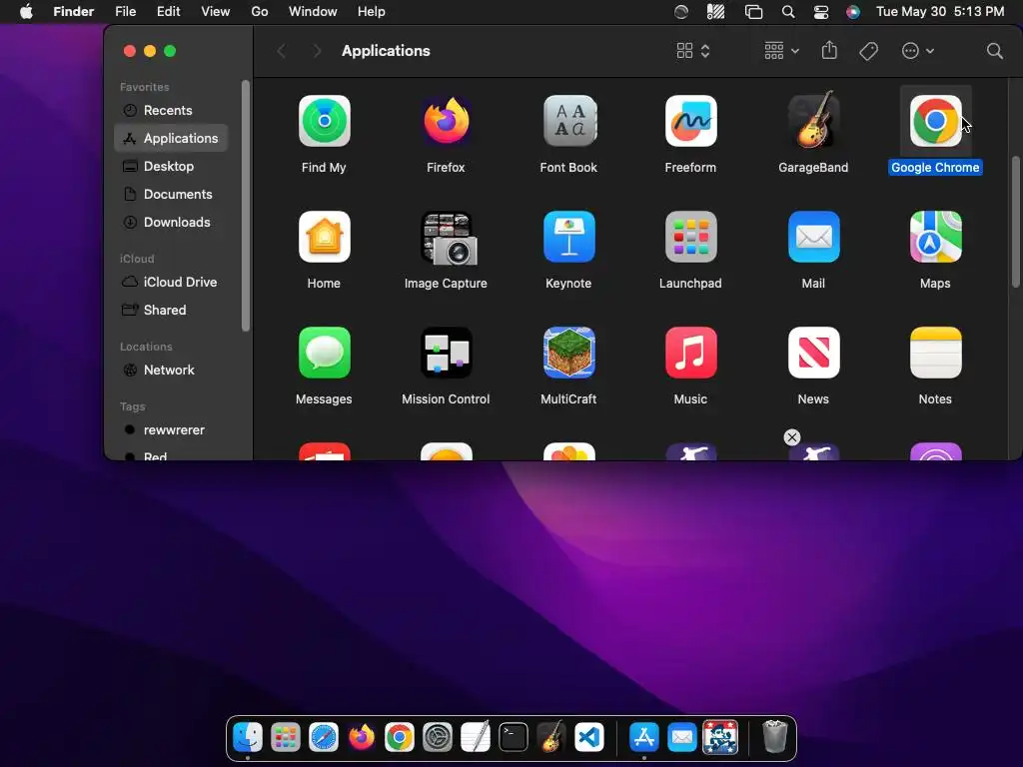The image size is (1023, 767).
Task: Go to Recents in sidebar
Action: tap(171, 110)
